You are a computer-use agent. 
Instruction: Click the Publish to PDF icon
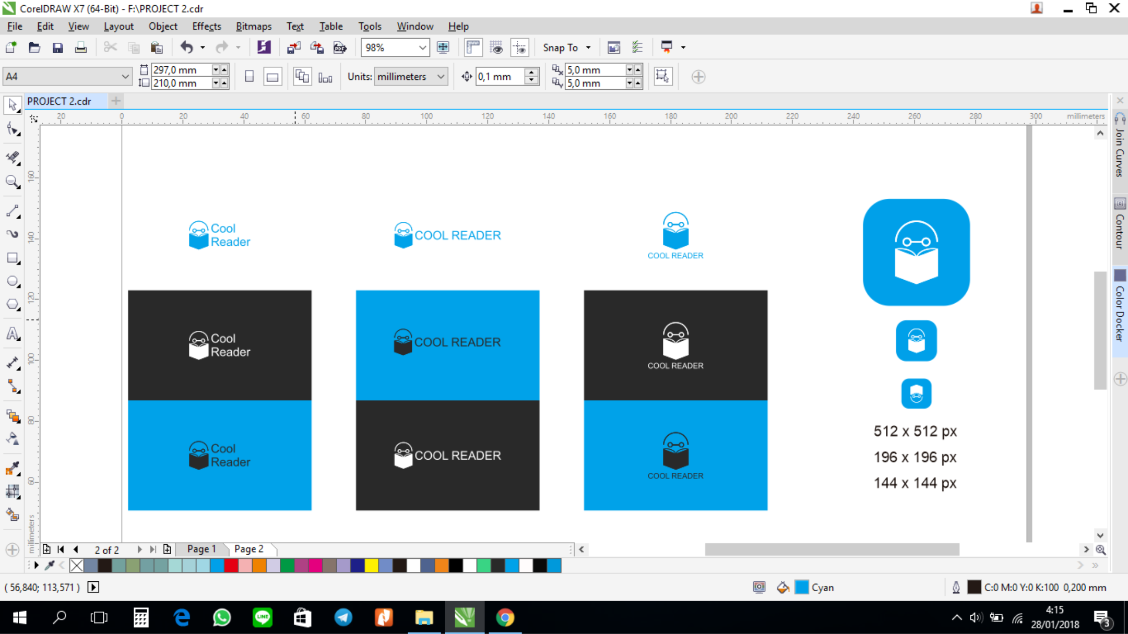coord(340,47)
